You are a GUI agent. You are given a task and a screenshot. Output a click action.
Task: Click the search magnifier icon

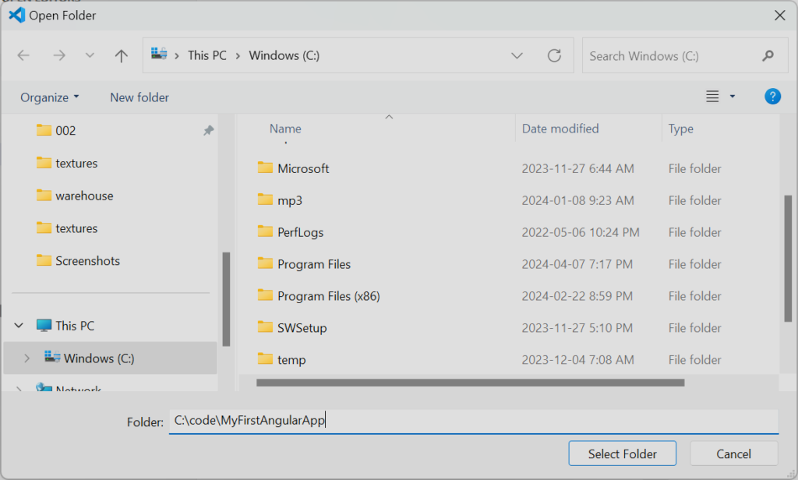768,55
